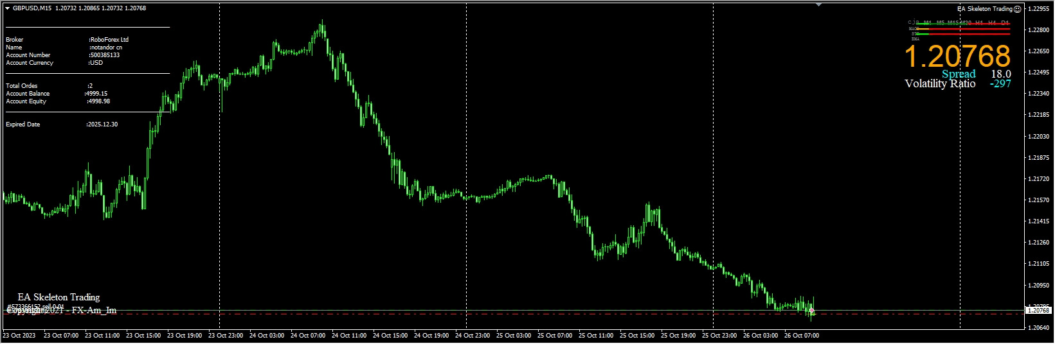Click the 25 Oct 15:00 time label
1055x344 pixels.
pyautogui.click(x=637, y=336)
